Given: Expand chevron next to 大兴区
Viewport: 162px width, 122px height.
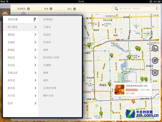Looking at the screenshot, I should 35,96.
